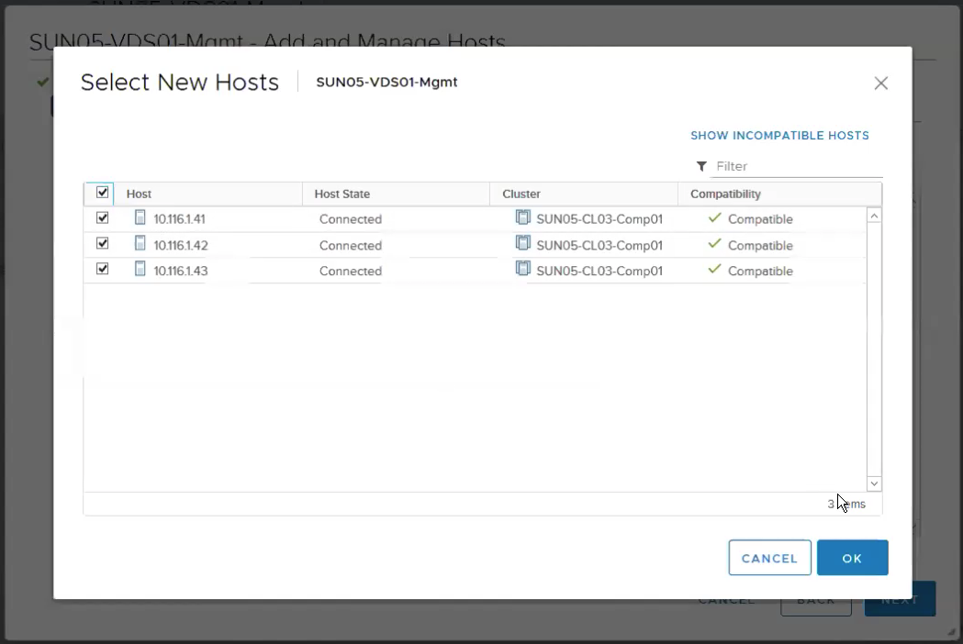Sort by the Host column header
This screenshot has height=644, width=963.
click(139, 194)
